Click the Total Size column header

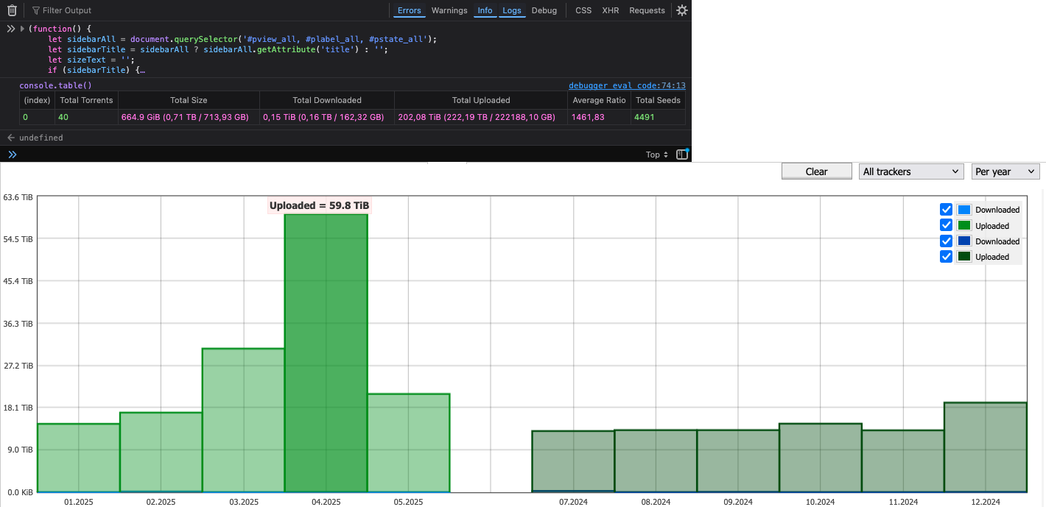pos(189,100)
